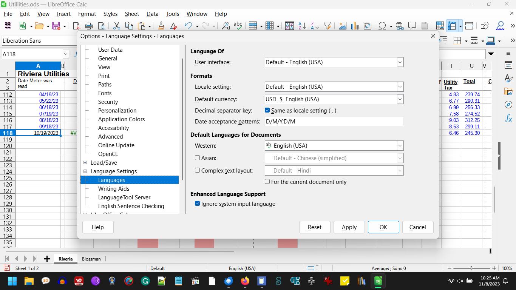Click the Clone Formatting paintbrush icon
The height and width of the screenshot is (290, 516).
click(161, 26)
